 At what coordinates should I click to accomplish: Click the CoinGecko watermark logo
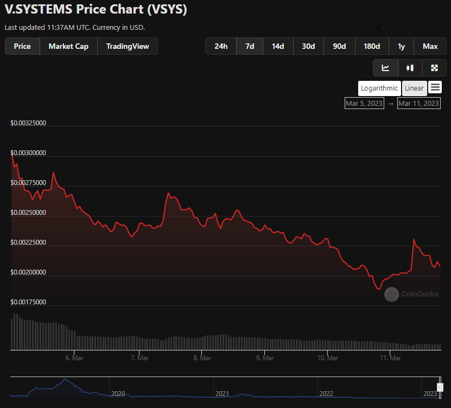[392, 294]
